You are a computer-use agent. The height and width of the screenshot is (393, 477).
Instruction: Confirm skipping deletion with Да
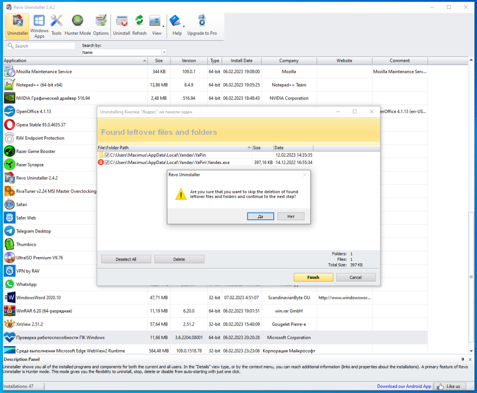pos(260,216)
